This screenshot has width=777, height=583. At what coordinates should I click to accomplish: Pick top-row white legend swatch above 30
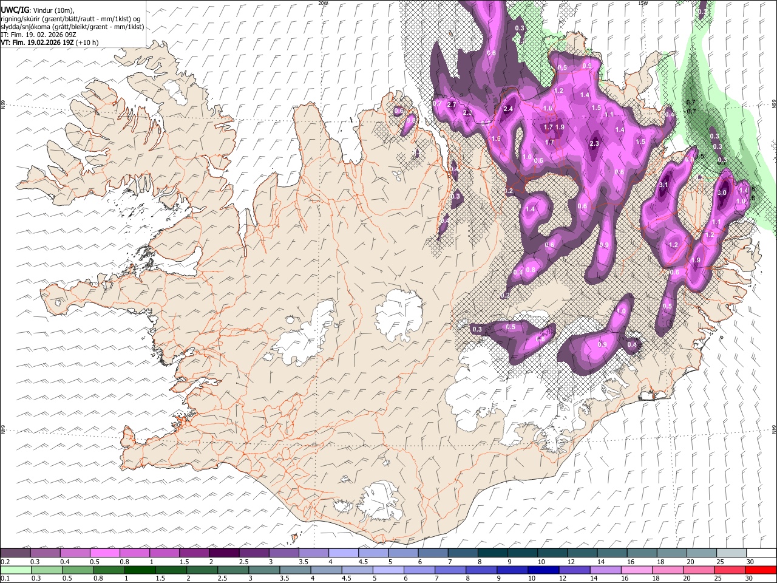(x=761, y=553)
